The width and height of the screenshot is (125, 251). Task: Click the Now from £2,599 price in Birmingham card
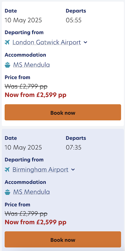click(x=36, y=222)
